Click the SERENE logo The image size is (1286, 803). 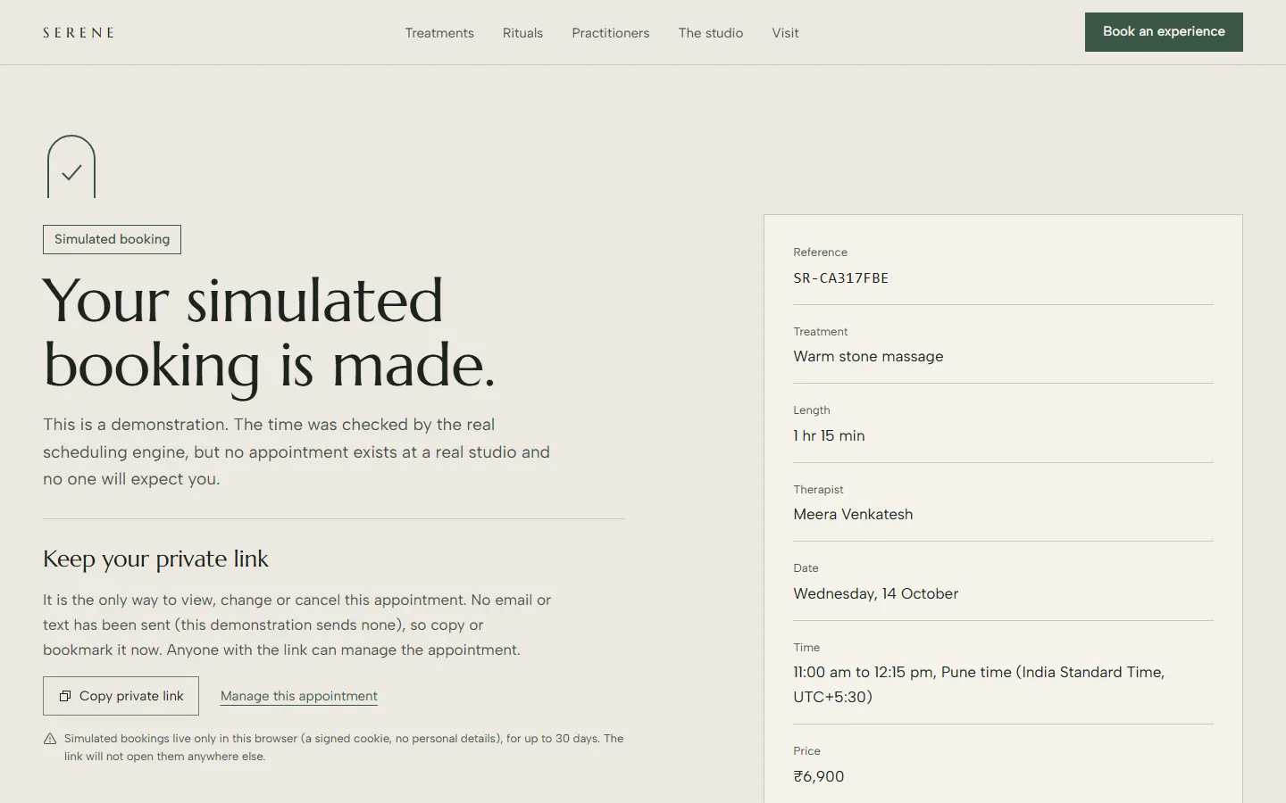pyautogui.click(x=79, y=33)
